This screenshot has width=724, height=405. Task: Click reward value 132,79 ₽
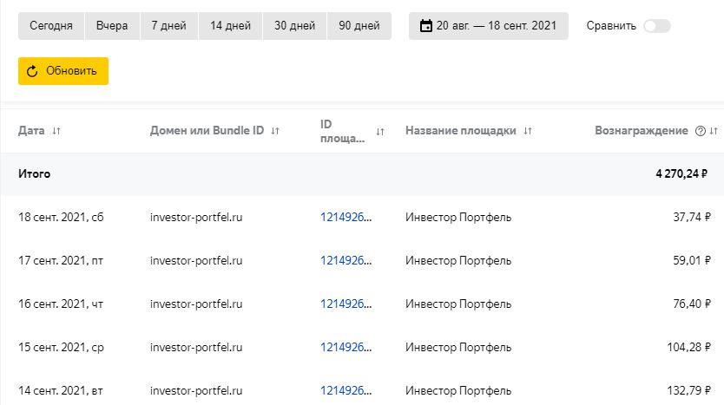point(688,391)
